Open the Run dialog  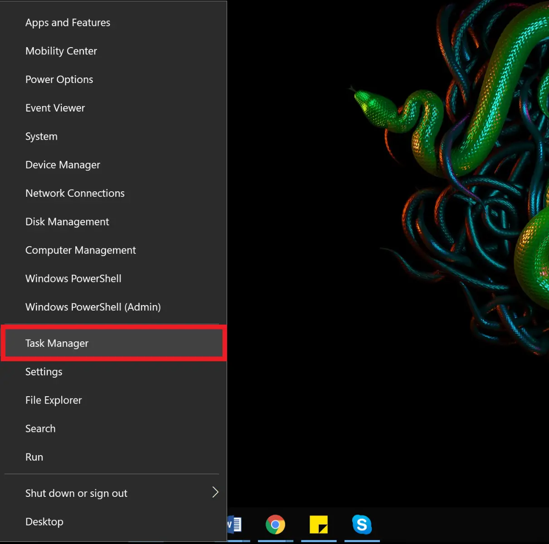click(x=34, y=457)
